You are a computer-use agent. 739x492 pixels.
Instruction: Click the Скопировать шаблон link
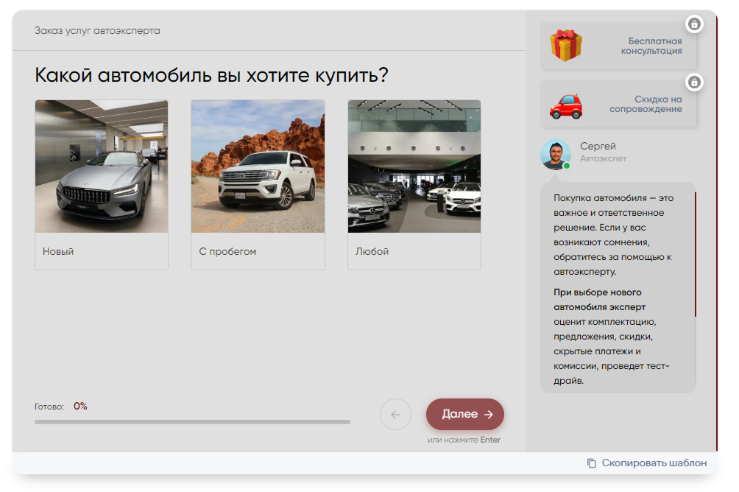point(654,463)
